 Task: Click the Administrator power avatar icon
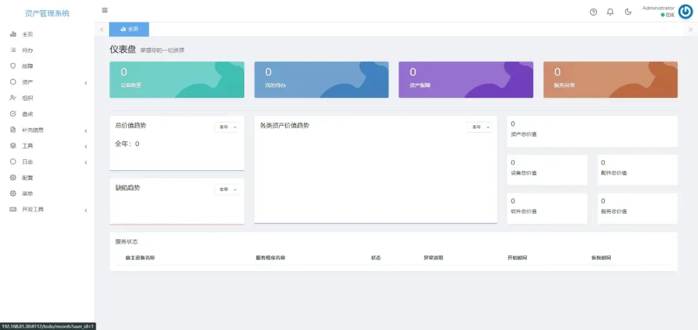[685, 12]
